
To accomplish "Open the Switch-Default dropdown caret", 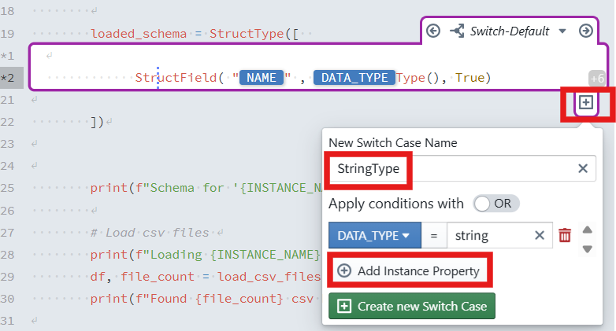I will point(562,31).
